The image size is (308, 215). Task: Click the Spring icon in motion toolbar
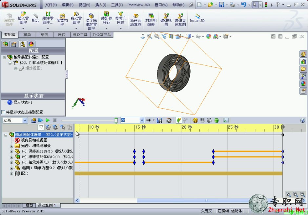tap(202, 120)
